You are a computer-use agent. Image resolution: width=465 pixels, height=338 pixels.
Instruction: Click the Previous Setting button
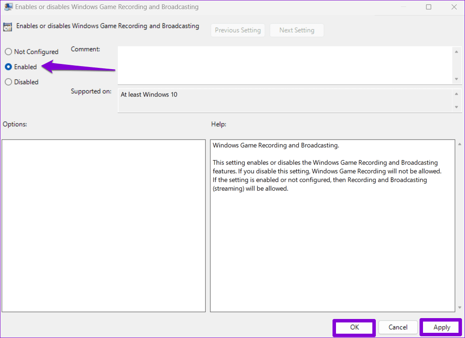pyautogui.click(x=238, y=30)
